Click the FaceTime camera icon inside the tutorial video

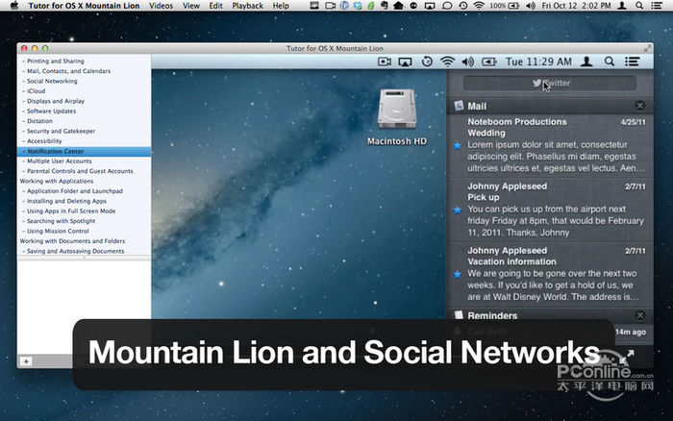coord(385,62)
